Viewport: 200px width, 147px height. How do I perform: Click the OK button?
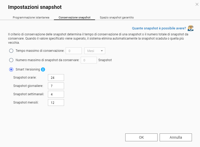141,137
